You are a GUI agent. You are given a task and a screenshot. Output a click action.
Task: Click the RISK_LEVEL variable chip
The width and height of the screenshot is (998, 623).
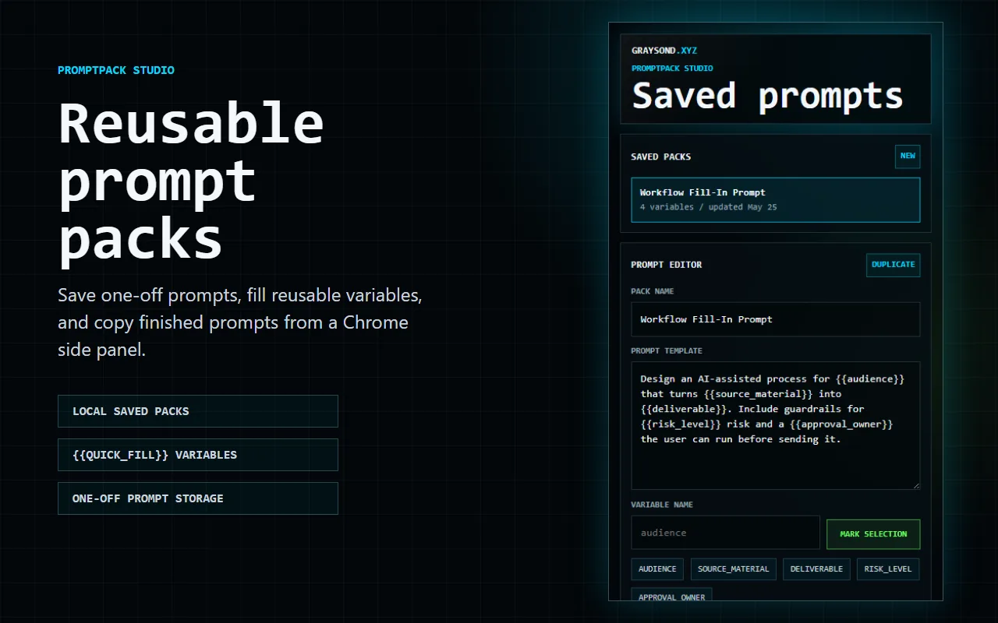[888, 569]
